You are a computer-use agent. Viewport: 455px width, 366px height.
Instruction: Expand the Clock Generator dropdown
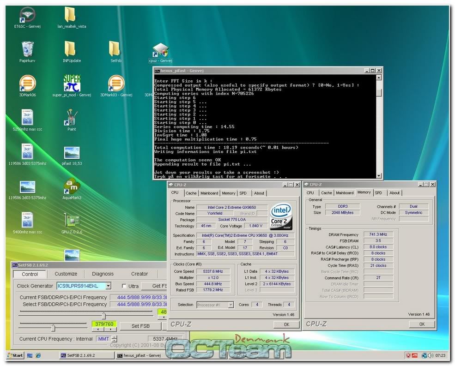[x=108, y=286]
